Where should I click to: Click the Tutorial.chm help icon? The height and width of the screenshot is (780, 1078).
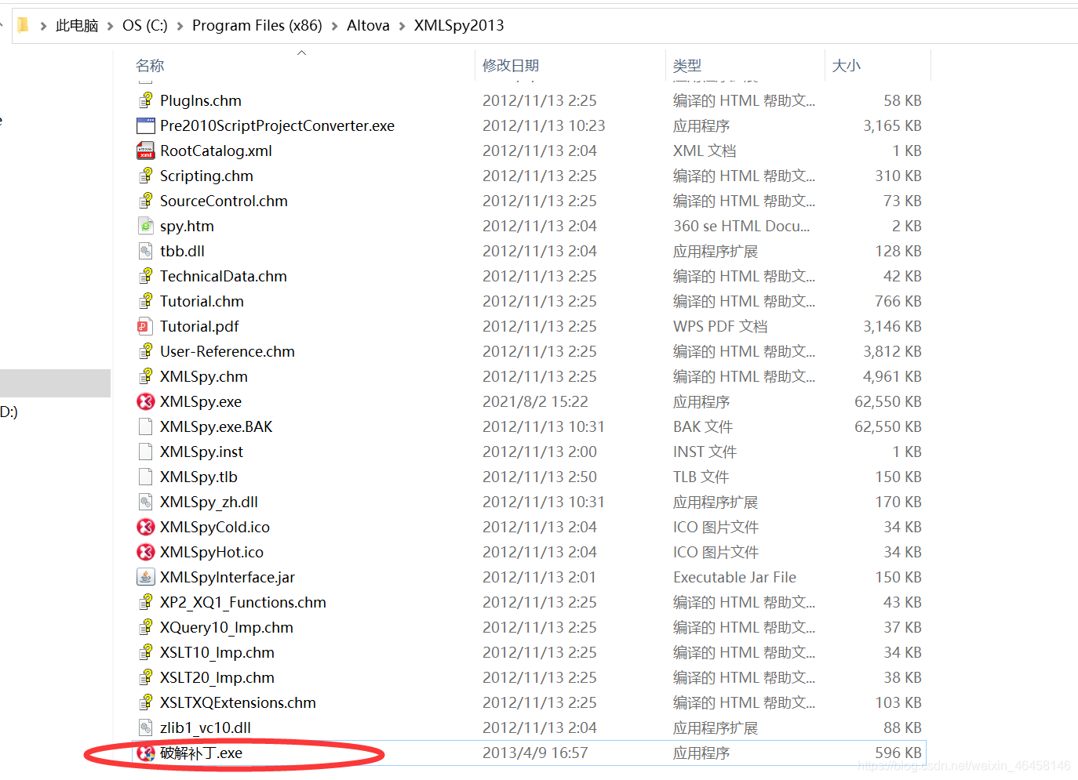(x=146, y=301)
